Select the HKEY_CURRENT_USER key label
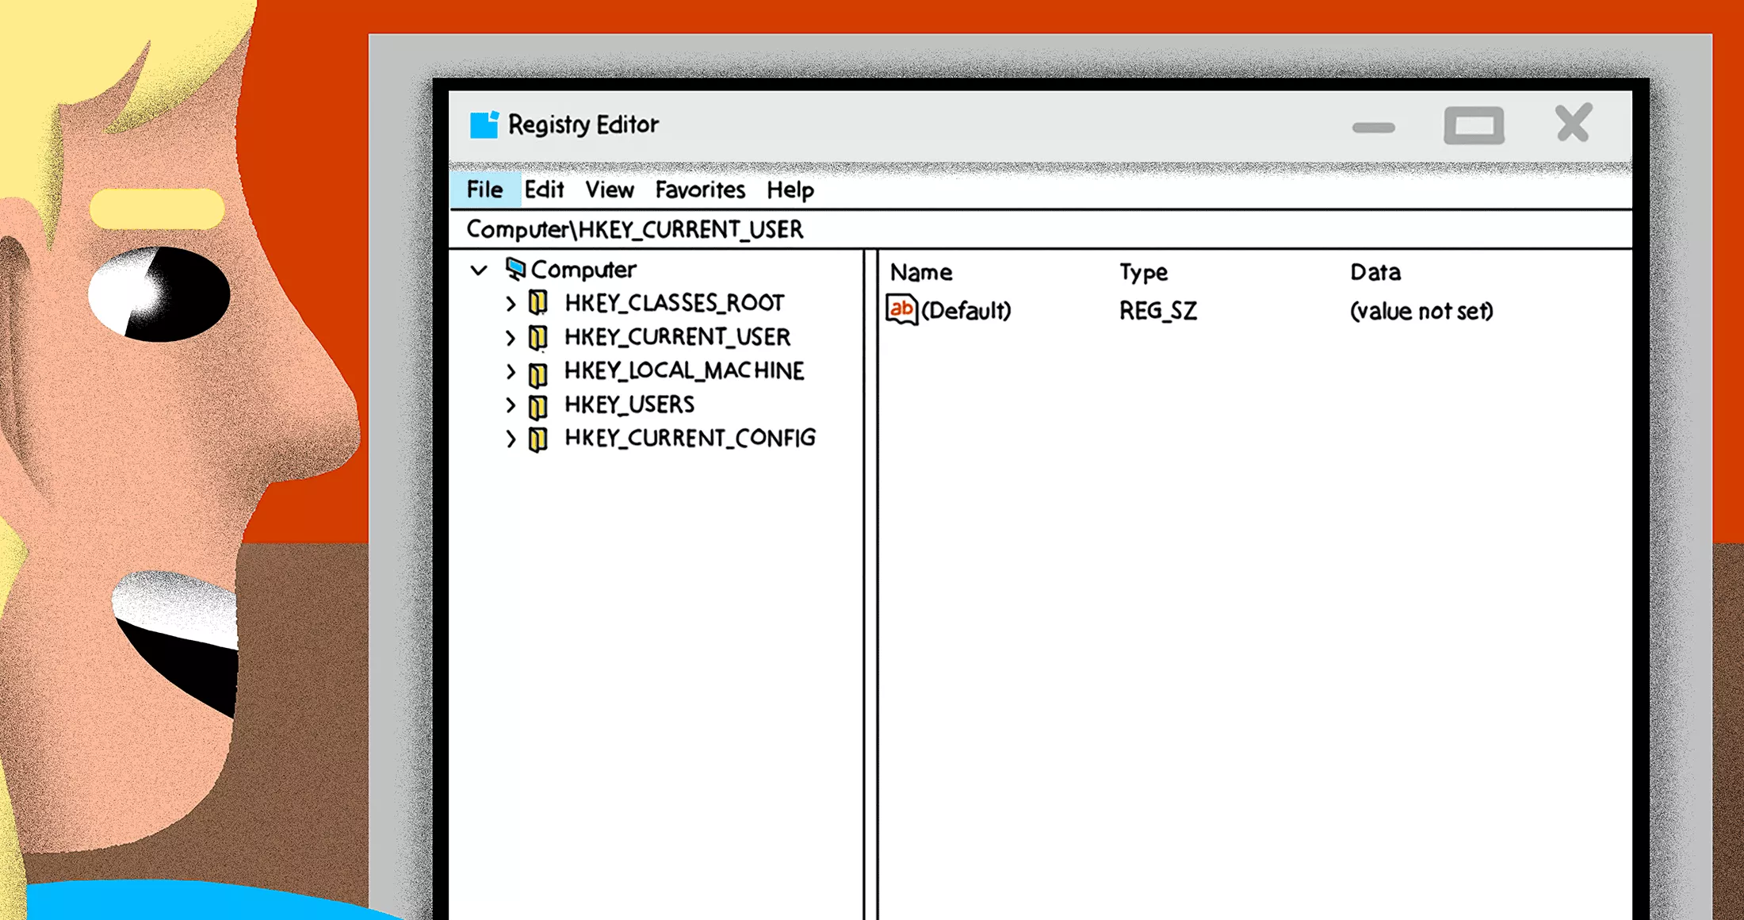The width and height of the screenshot is (1744, 920). (x=677, y=337)
